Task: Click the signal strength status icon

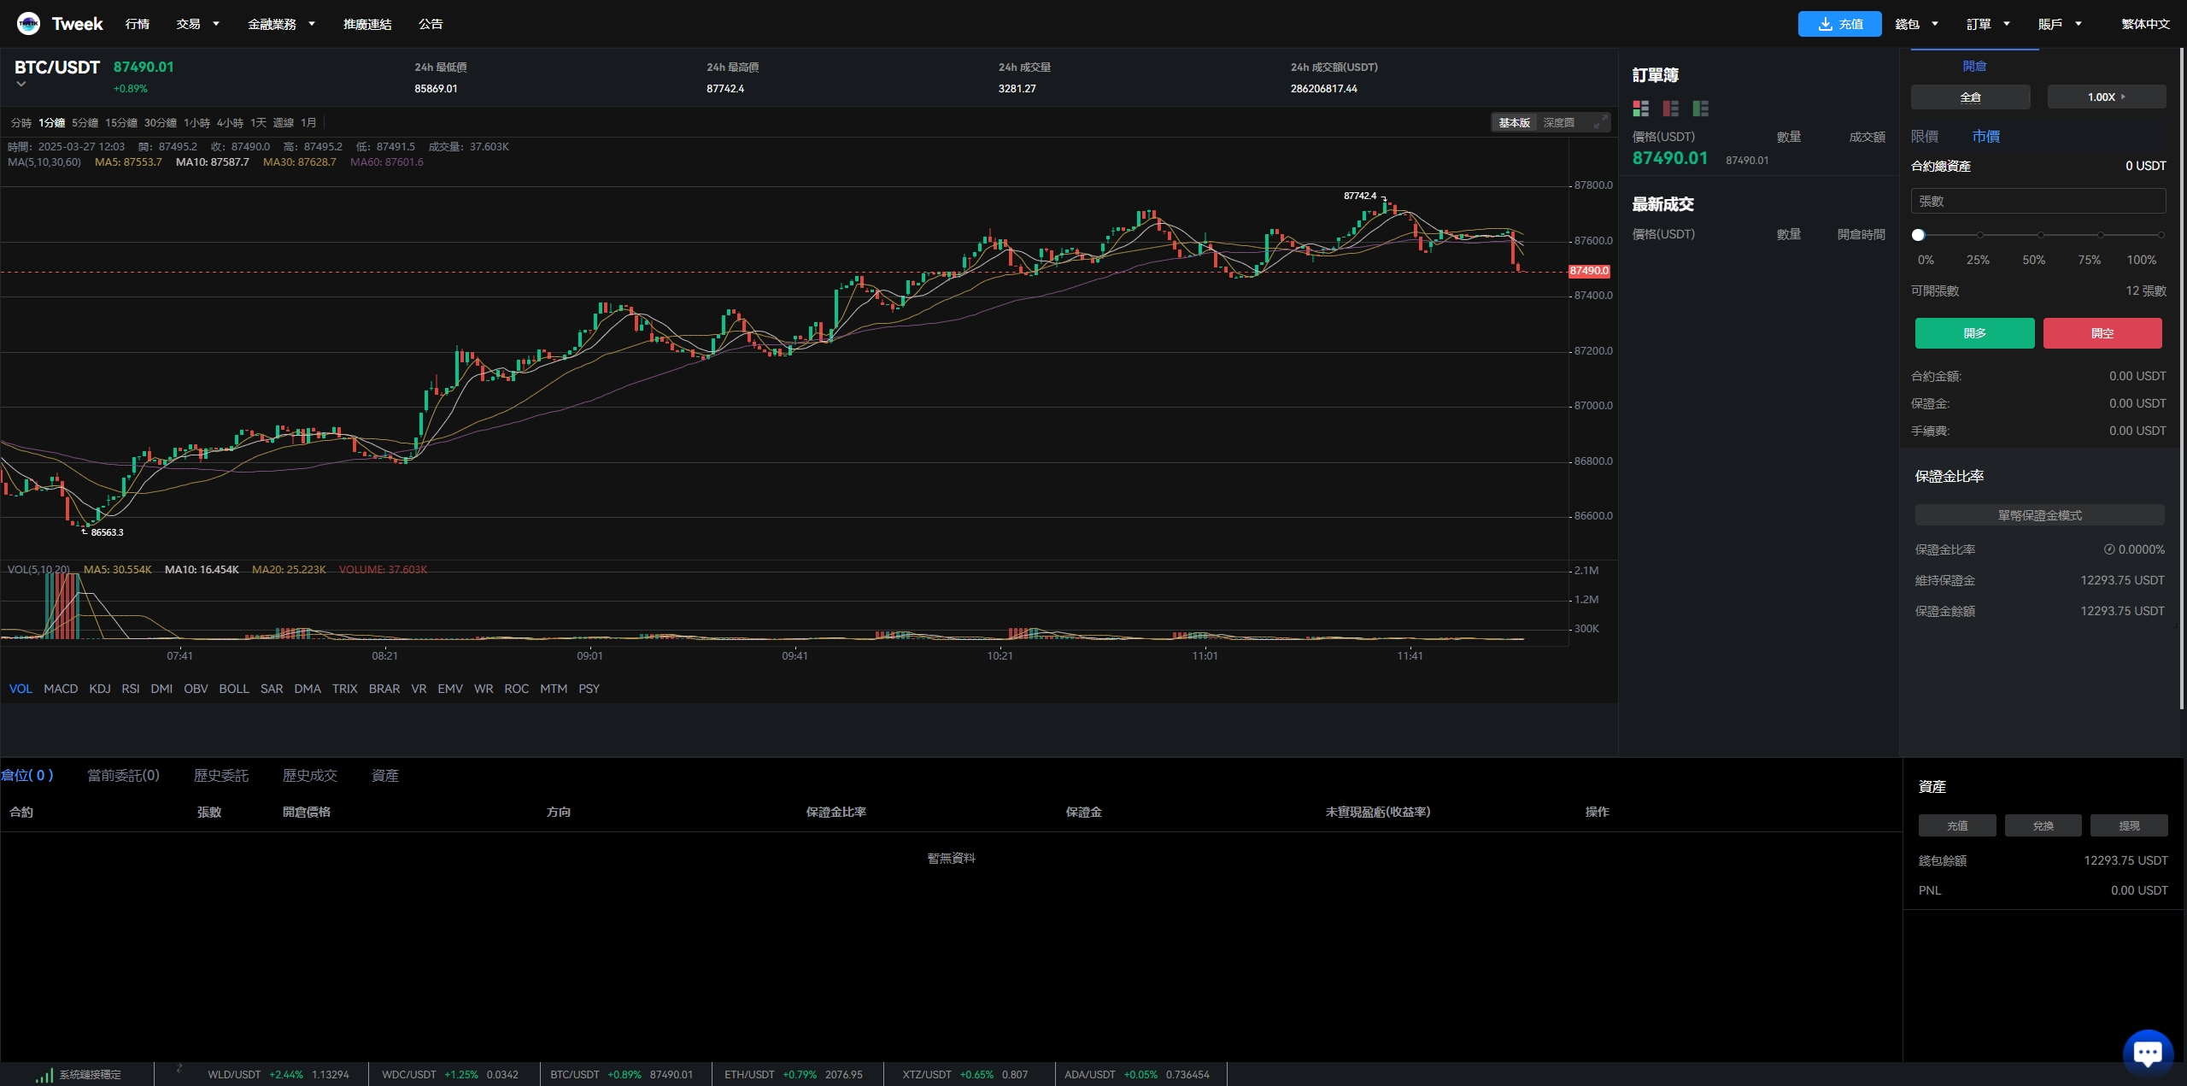Action: point(44,1075)
